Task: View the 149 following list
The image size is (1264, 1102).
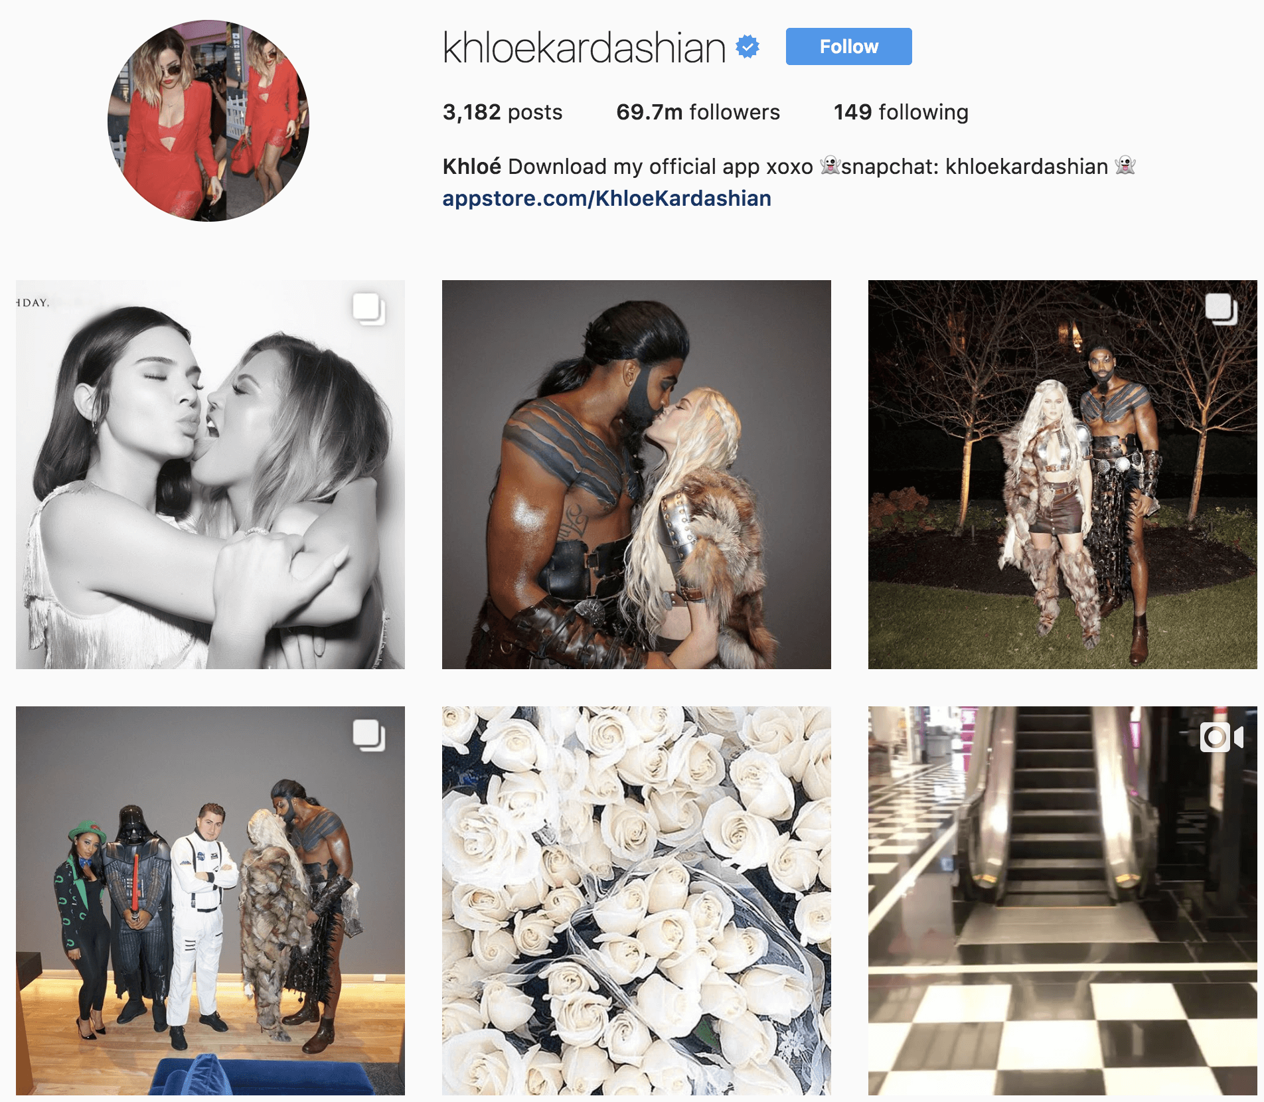Action: [x=901, y=112]
